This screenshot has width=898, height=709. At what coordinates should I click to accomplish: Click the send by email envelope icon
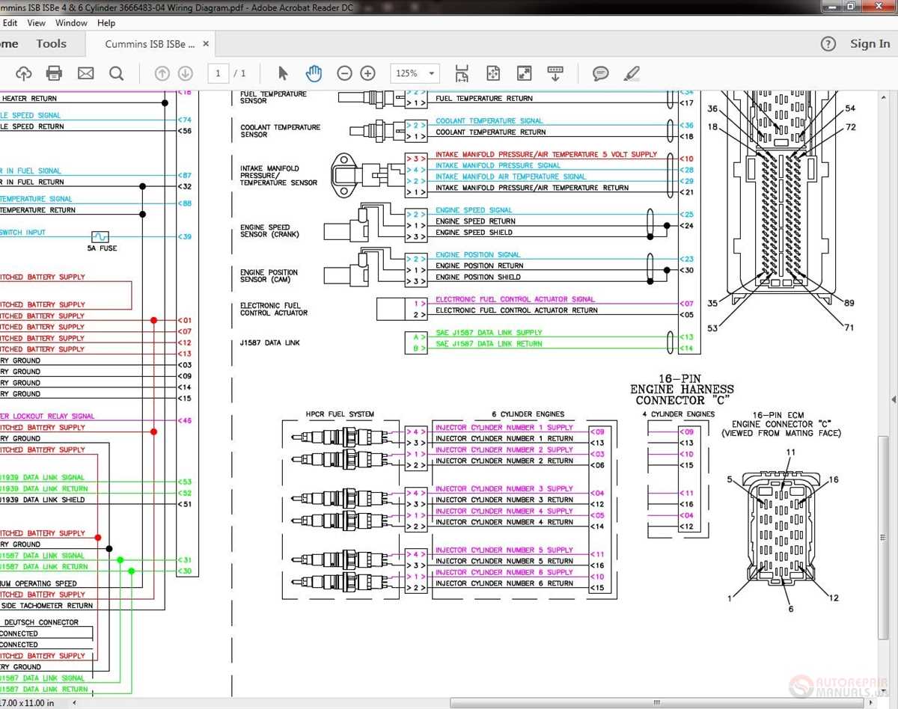pos(85,73)
